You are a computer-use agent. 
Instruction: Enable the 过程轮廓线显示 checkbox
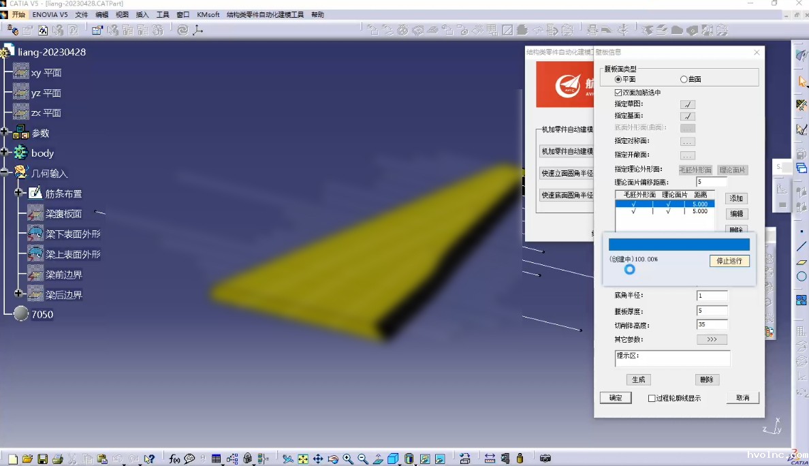tap(652, 399)
